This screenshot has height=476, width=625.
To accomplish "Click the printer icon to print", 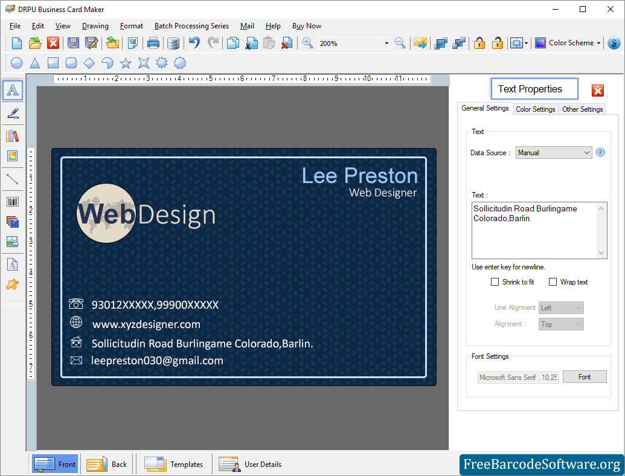I will click(x=153, y=43).
